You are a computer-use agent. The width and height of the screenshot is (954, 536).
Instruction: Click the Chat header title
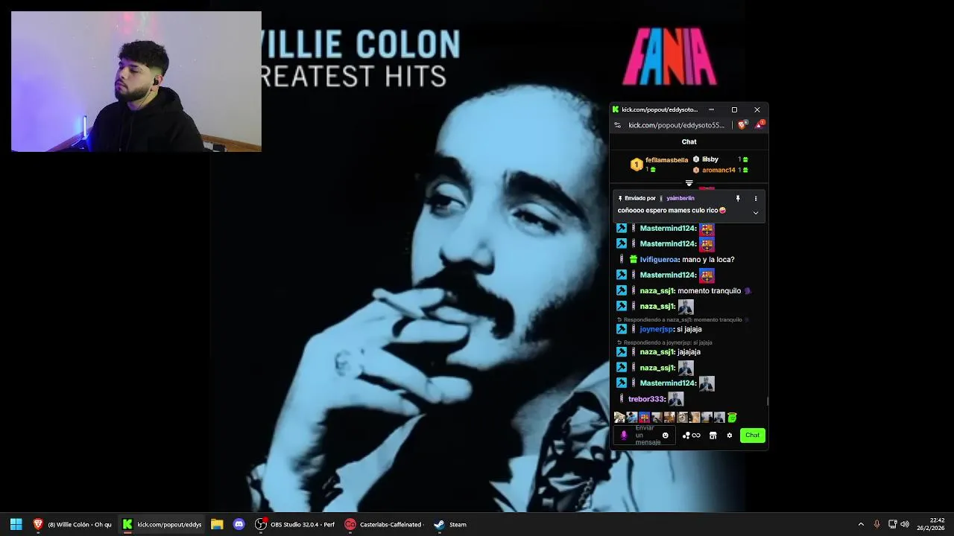point(689,141)
